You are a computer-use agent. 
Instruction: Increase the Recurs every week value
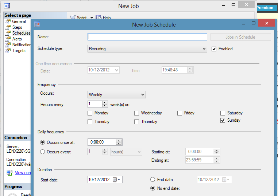pyautogui.click(x=105, y=103)
